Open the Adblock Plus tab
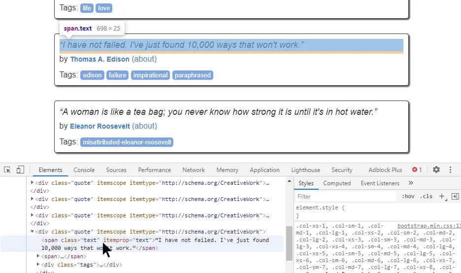The height and width of the screenshot is (273, 461). pyautogui.click(x=385, y=170)
